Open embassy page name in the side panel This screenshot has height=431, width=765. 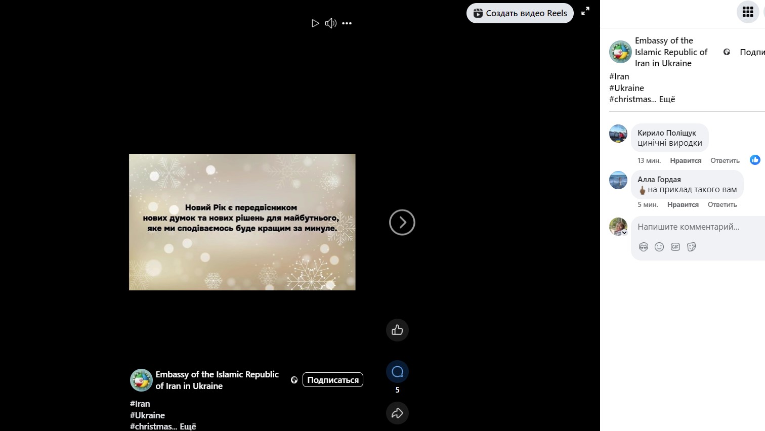pos(671,52)
